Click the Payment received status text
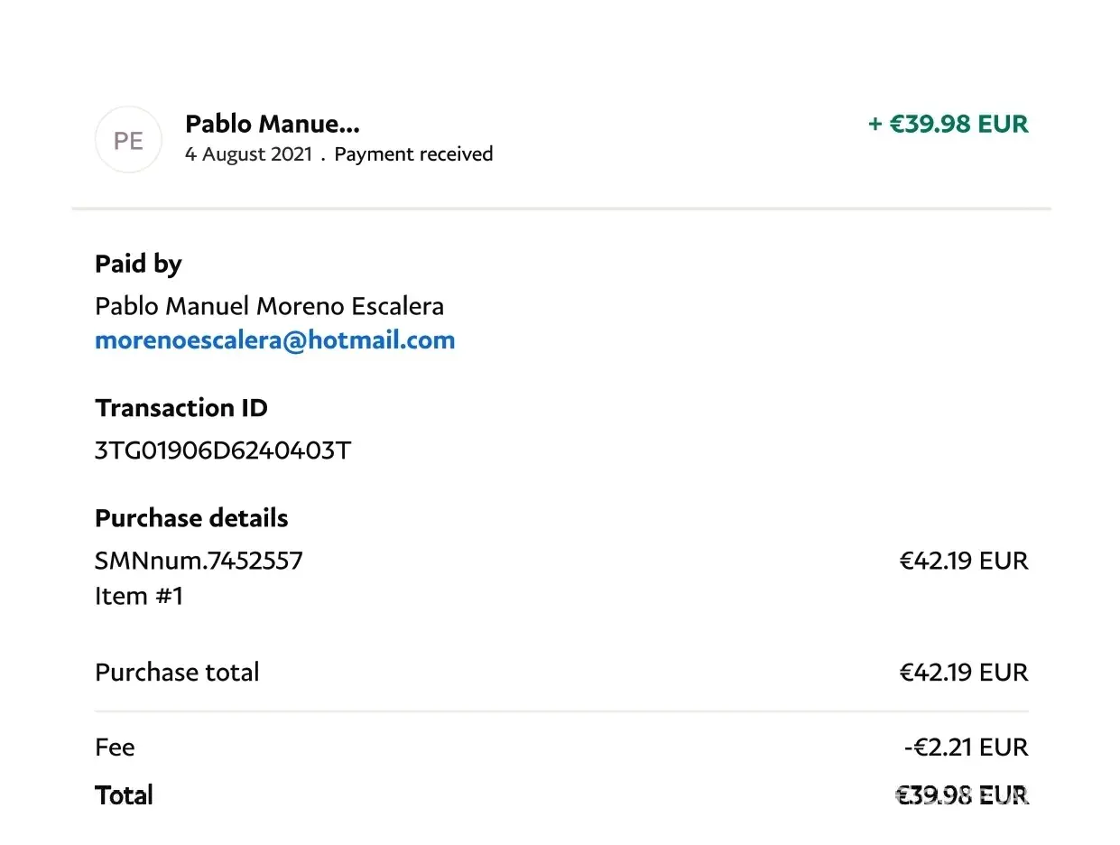Image resolution: width=1120 pixels, height=845 pixels. (x=413, y=154)
